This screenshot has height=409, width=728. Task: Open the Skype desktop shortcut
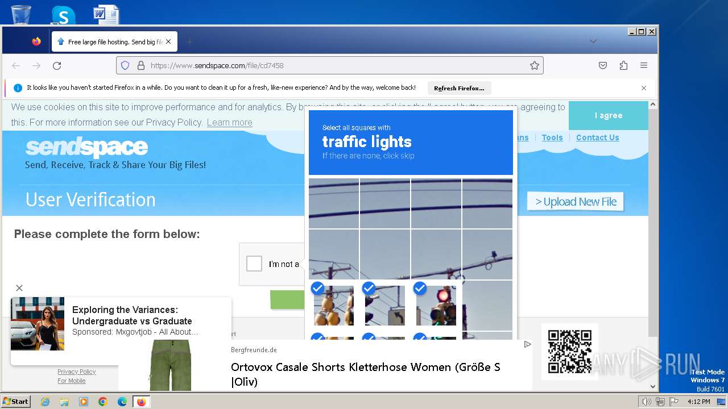63,15
